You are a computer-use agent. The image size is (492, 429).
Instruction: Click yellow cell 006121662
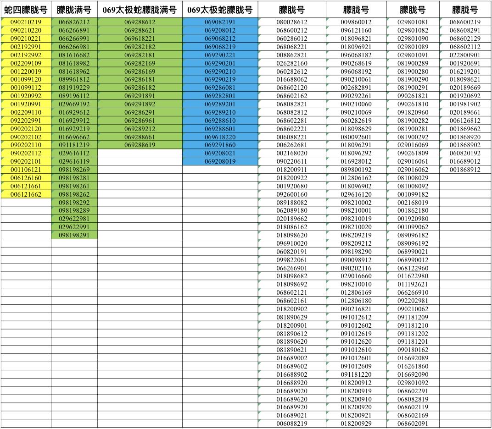coord(26,194)
